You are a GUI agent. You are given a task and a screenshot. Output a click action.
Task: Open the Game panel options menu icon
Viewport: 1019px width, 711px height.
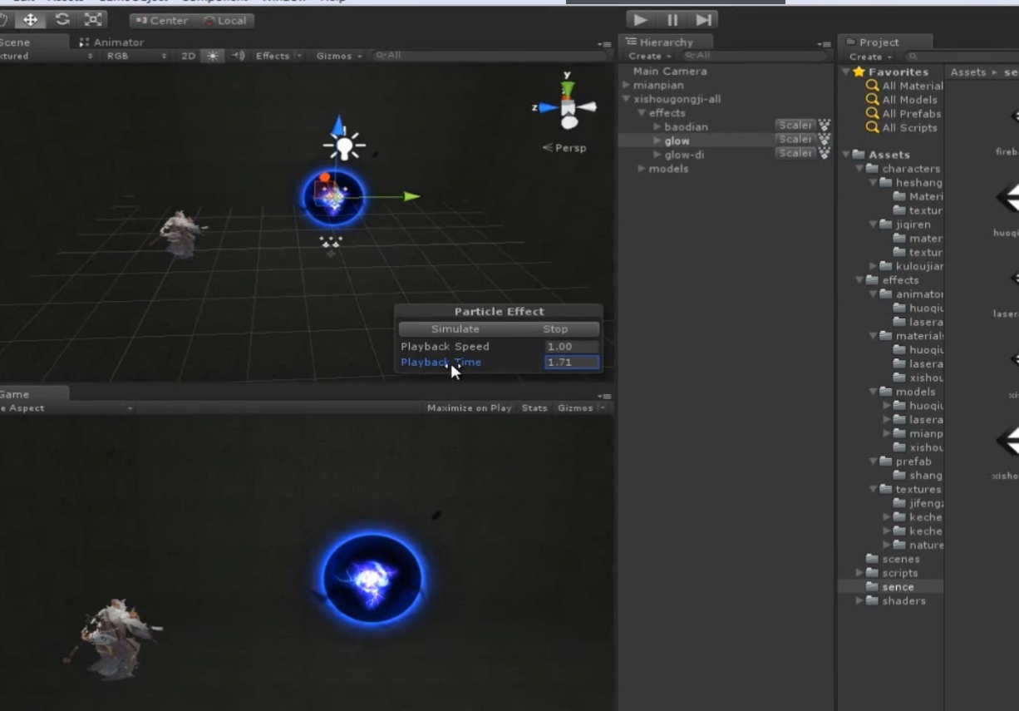(x=604, y=396)
